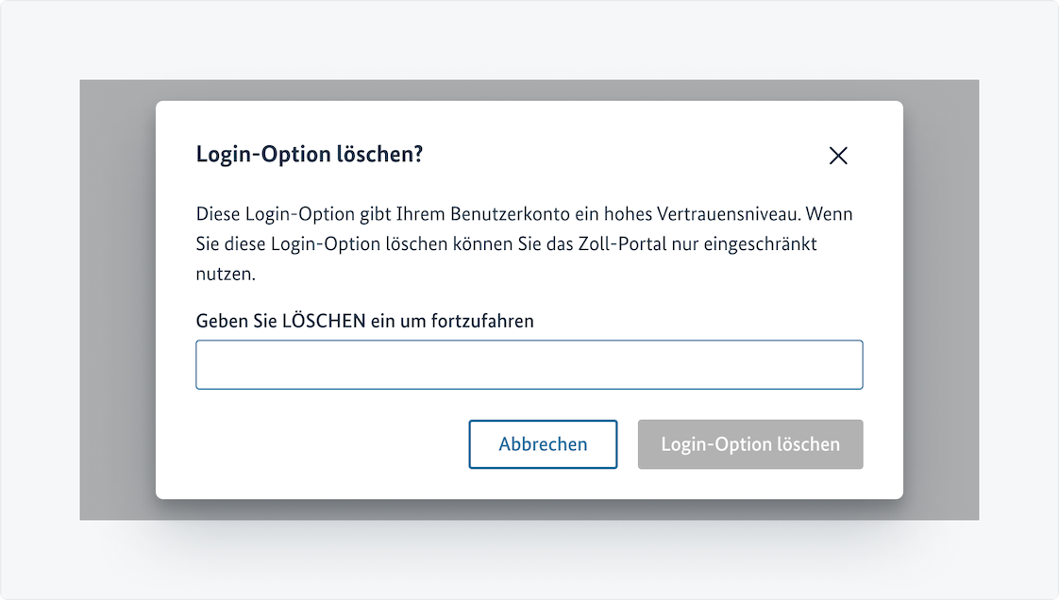The height and width of the screenshot is (600, 1059).
Task: Click the Vertrauensniveau warning paragraph
Action: (x=523, y=243)
